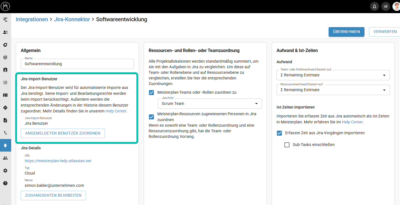
Task: Click simon.balder@unternehmen.com text
Action: point(54,185)
